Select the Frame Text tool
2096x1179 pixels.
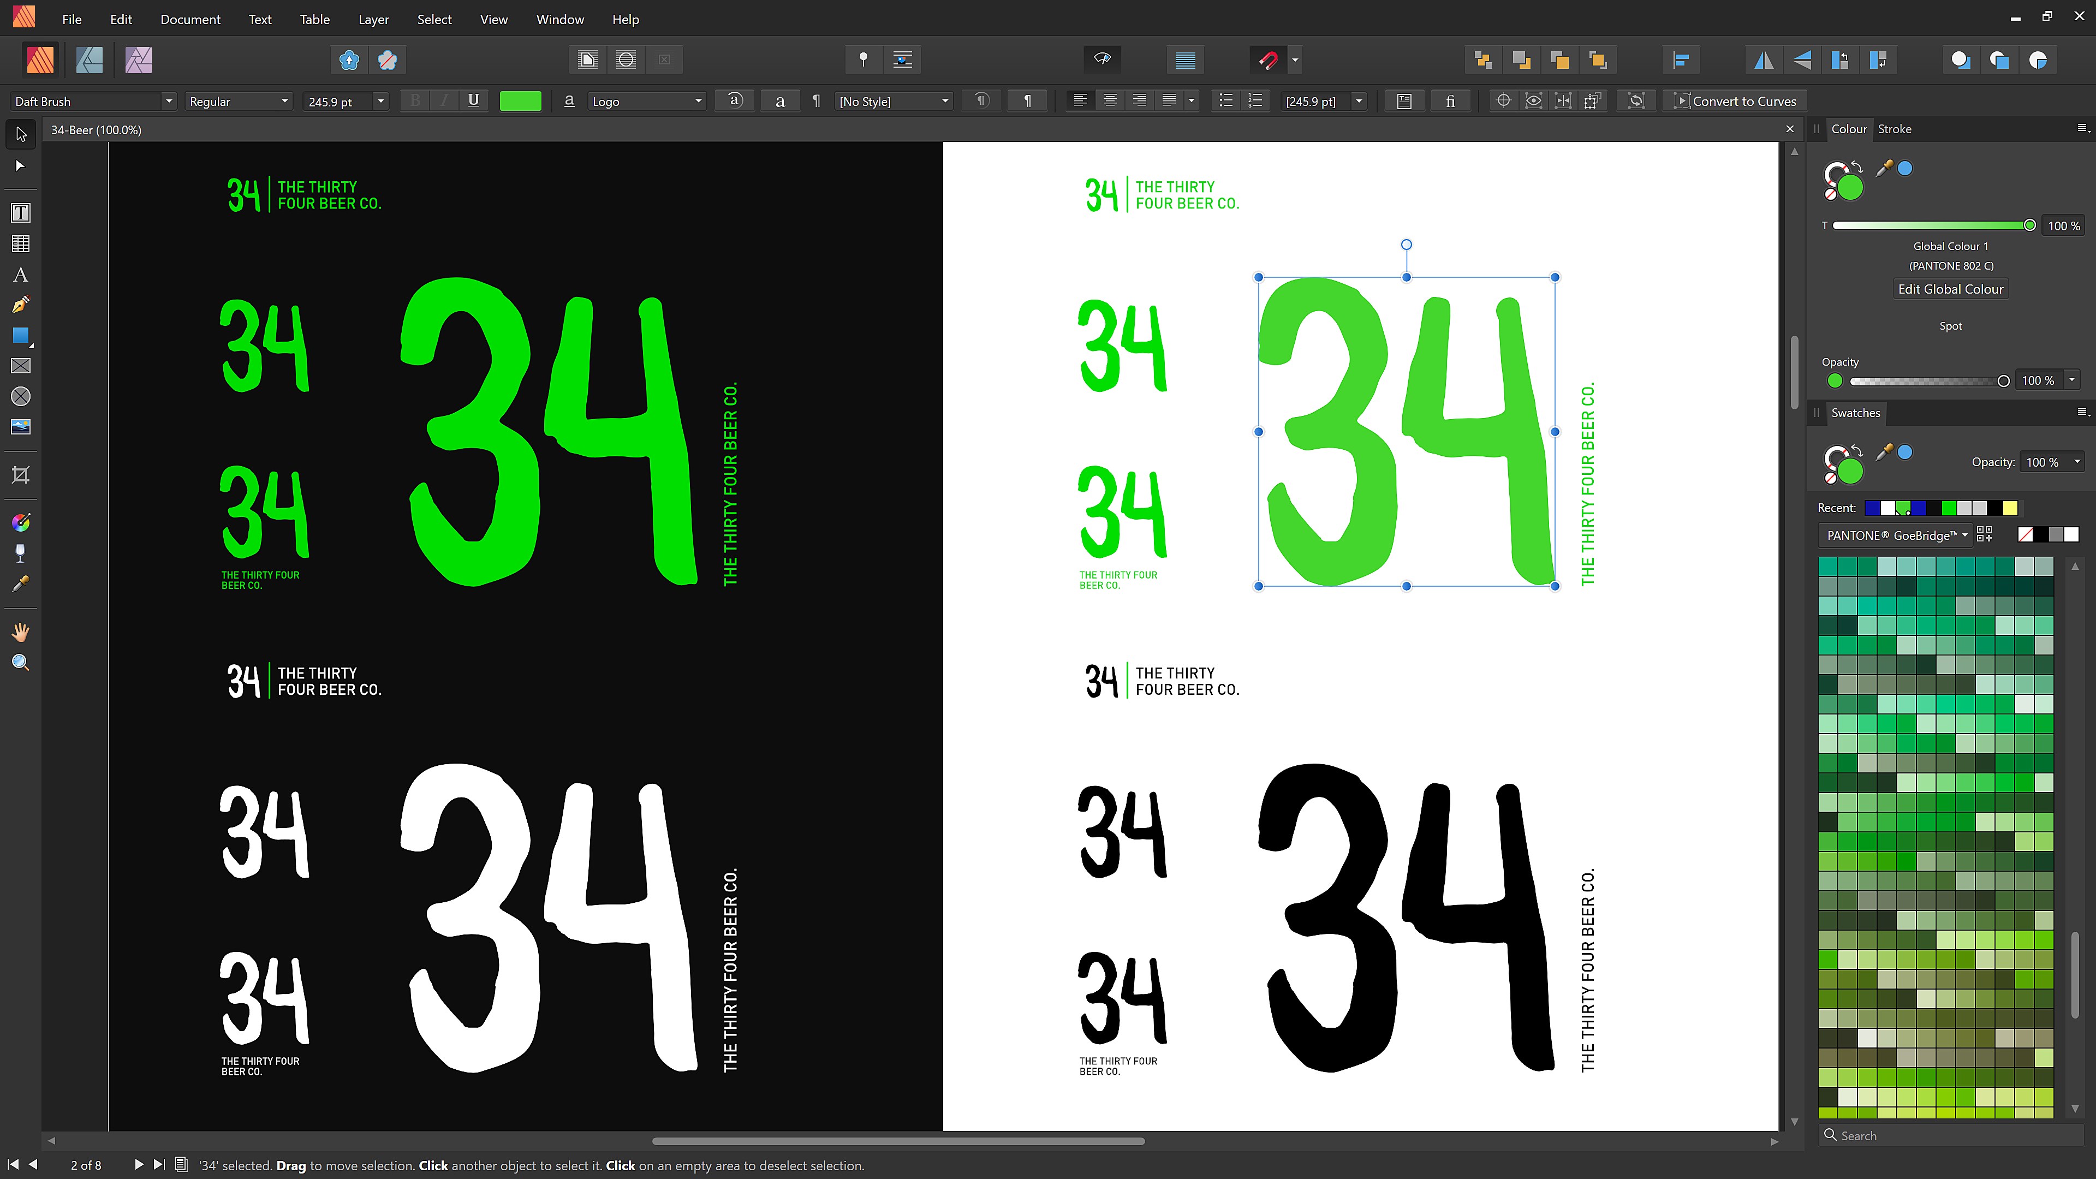tap(20, 213)
